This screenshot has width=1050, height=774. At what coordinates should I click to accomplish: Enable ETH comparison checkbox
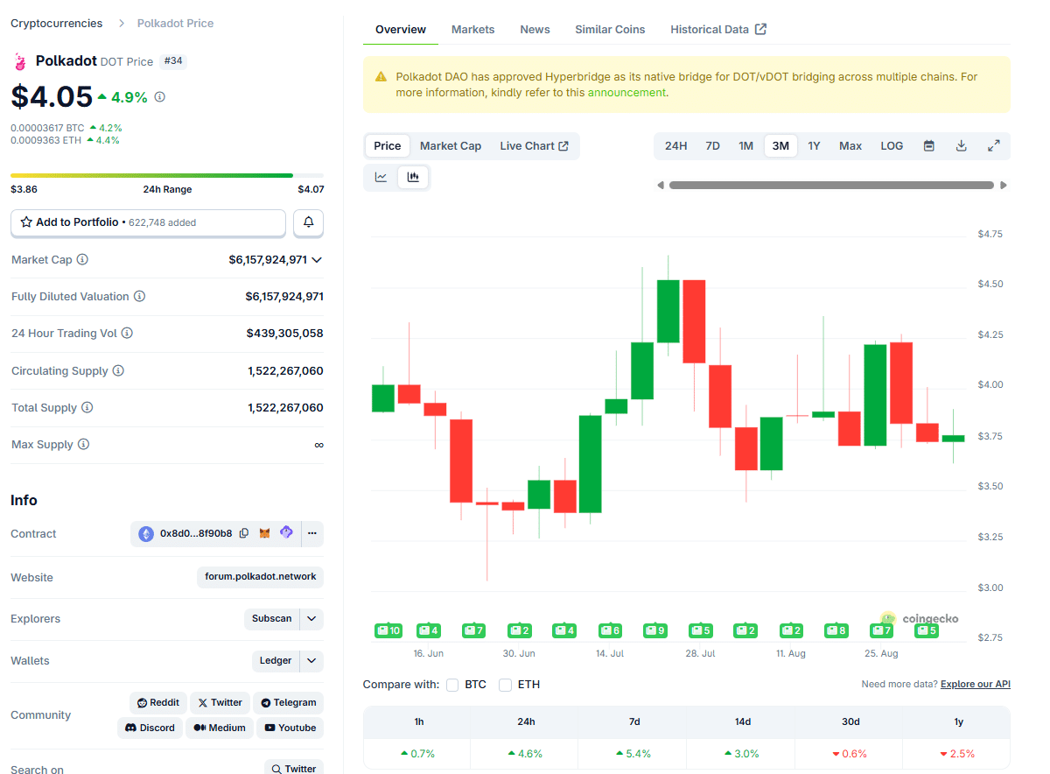[505, 685]
